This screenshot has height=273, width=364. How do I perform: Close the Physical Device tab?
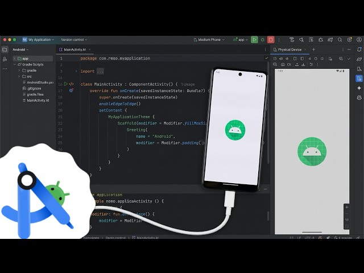pyautogui.click(x=305, y=49)
